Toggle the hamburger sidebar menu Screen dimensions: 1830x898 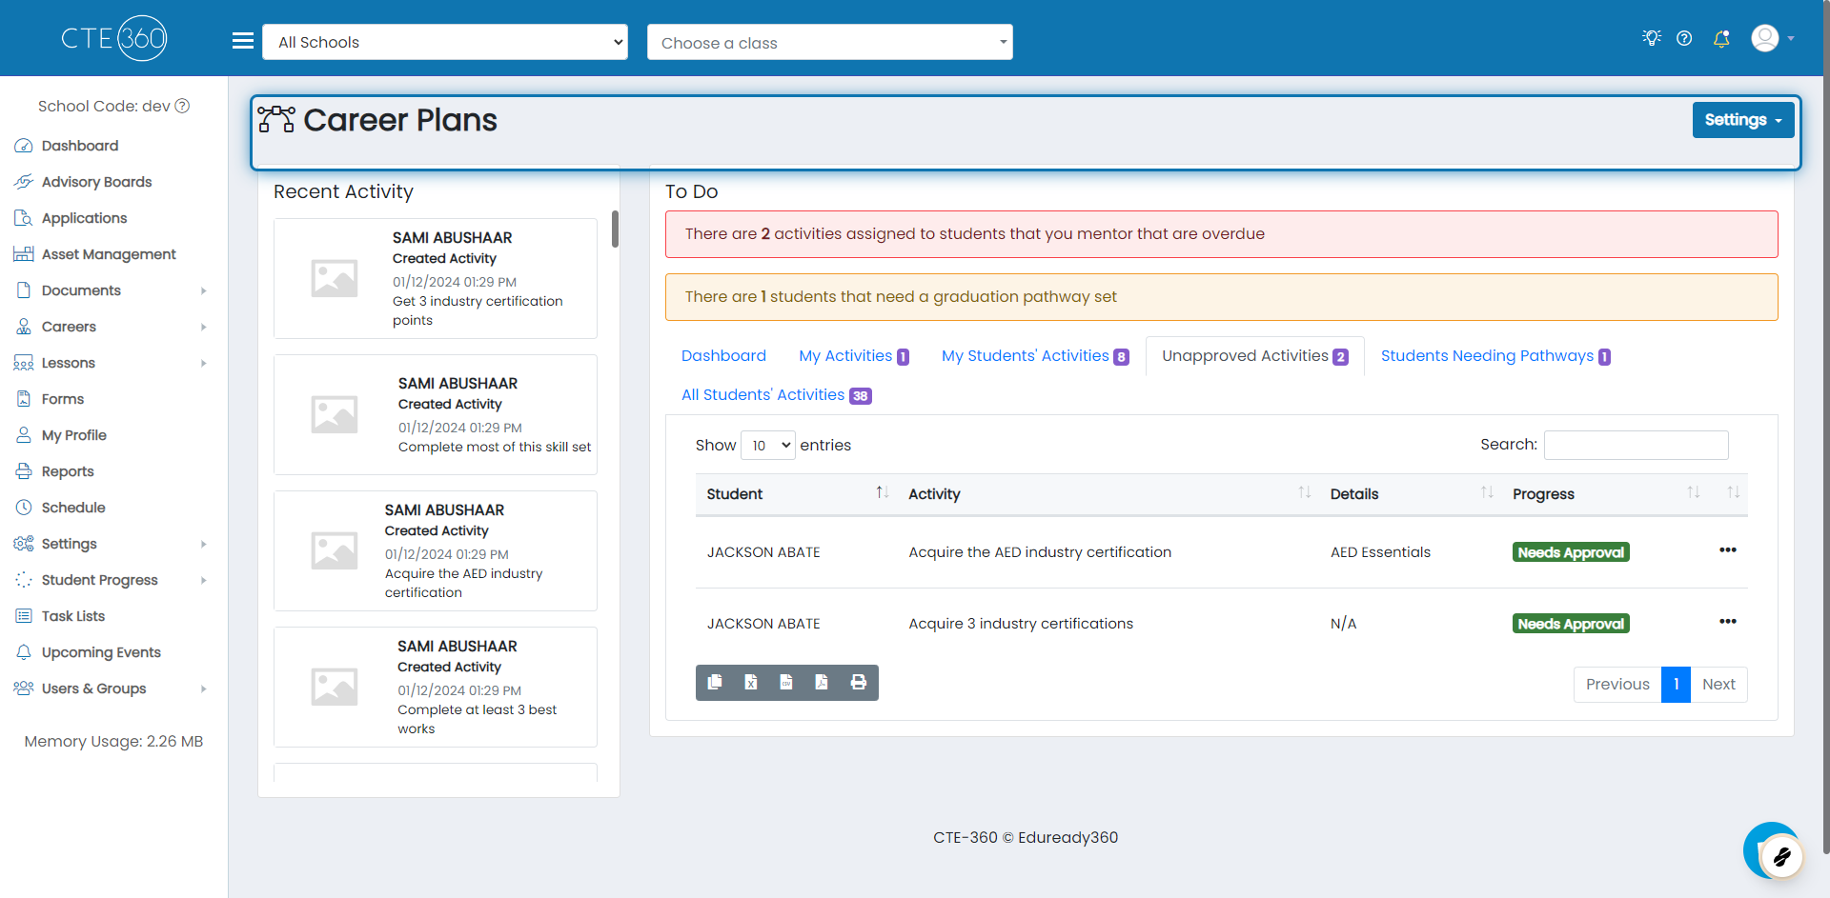pyautogui.click(x=243, y=40)
